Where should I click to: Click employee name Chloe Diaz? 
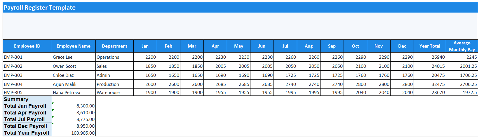click(x=74, y=75)
